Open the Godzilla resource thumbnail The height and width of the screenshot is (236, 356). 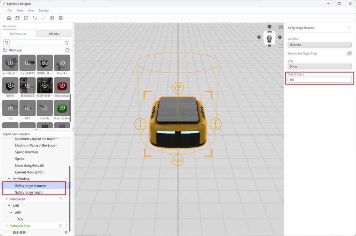(x=62, y=63)
